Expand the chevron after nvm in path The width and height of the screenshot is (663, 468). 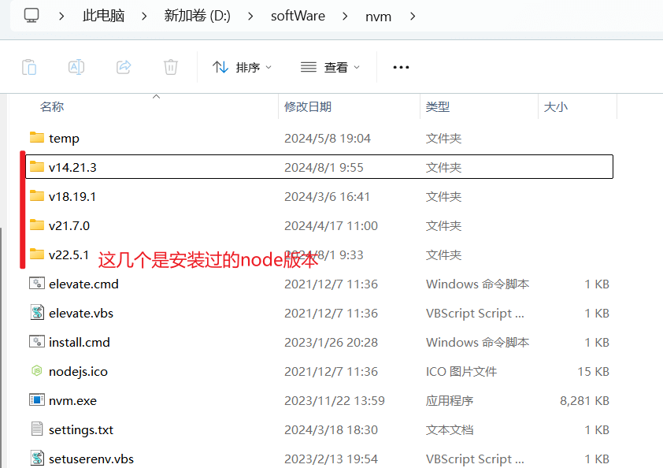point(413,16)
